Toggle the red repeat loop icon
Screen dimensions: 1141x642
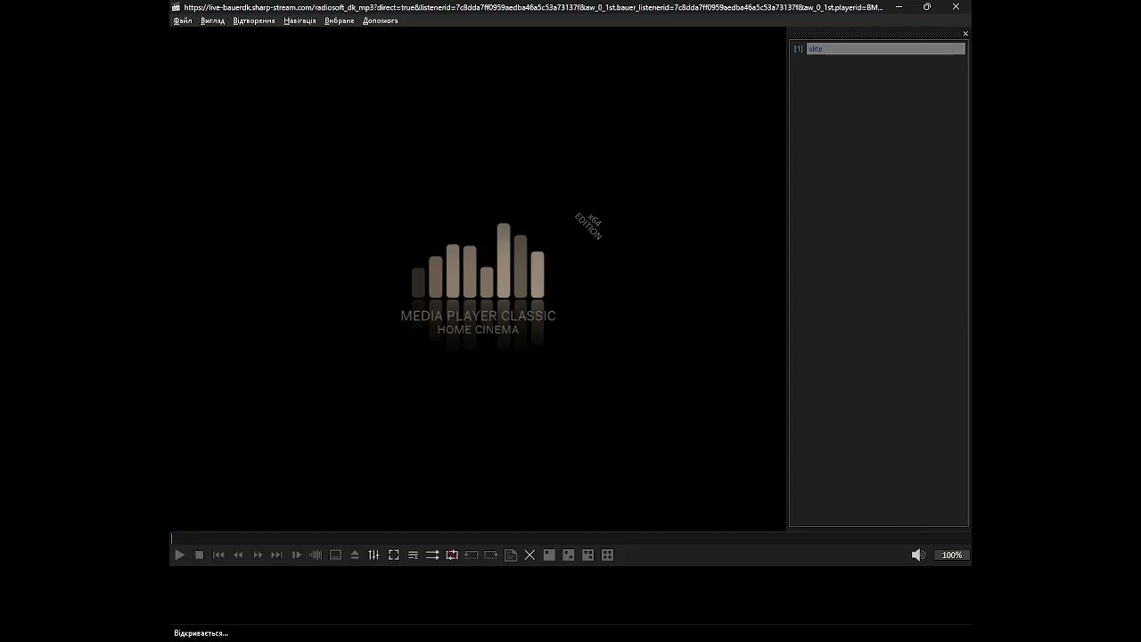click(x=452, y=555)
